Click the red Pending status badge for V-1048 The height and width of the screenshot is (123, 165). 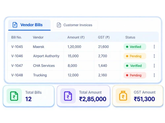pos(135,75)
